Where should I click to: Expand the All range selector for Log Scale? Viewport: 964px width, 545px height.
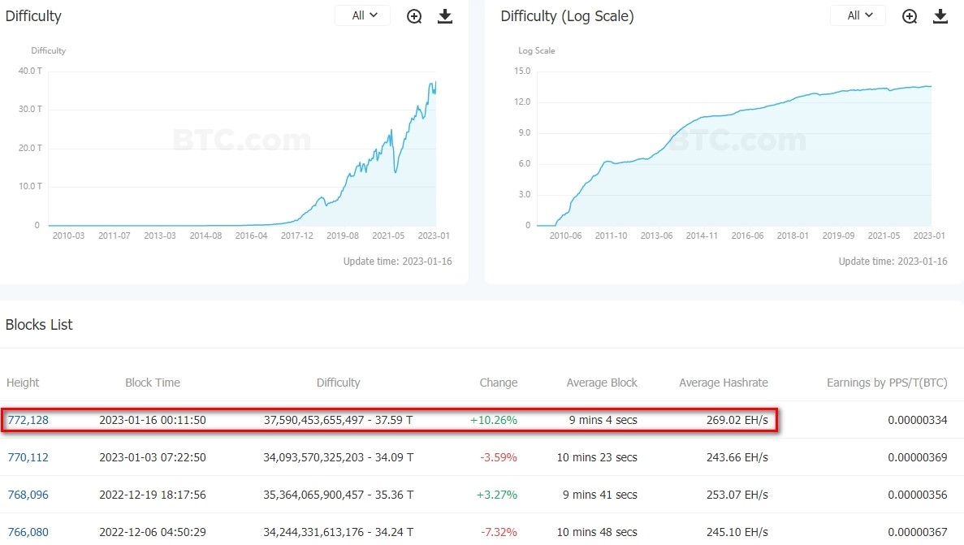pyautogui.click(x=858, y=15)
